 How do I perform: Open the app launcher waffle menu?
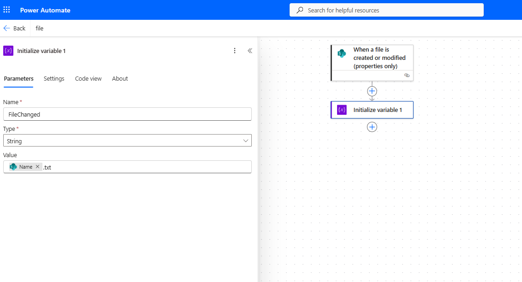[x=6, y=10]
